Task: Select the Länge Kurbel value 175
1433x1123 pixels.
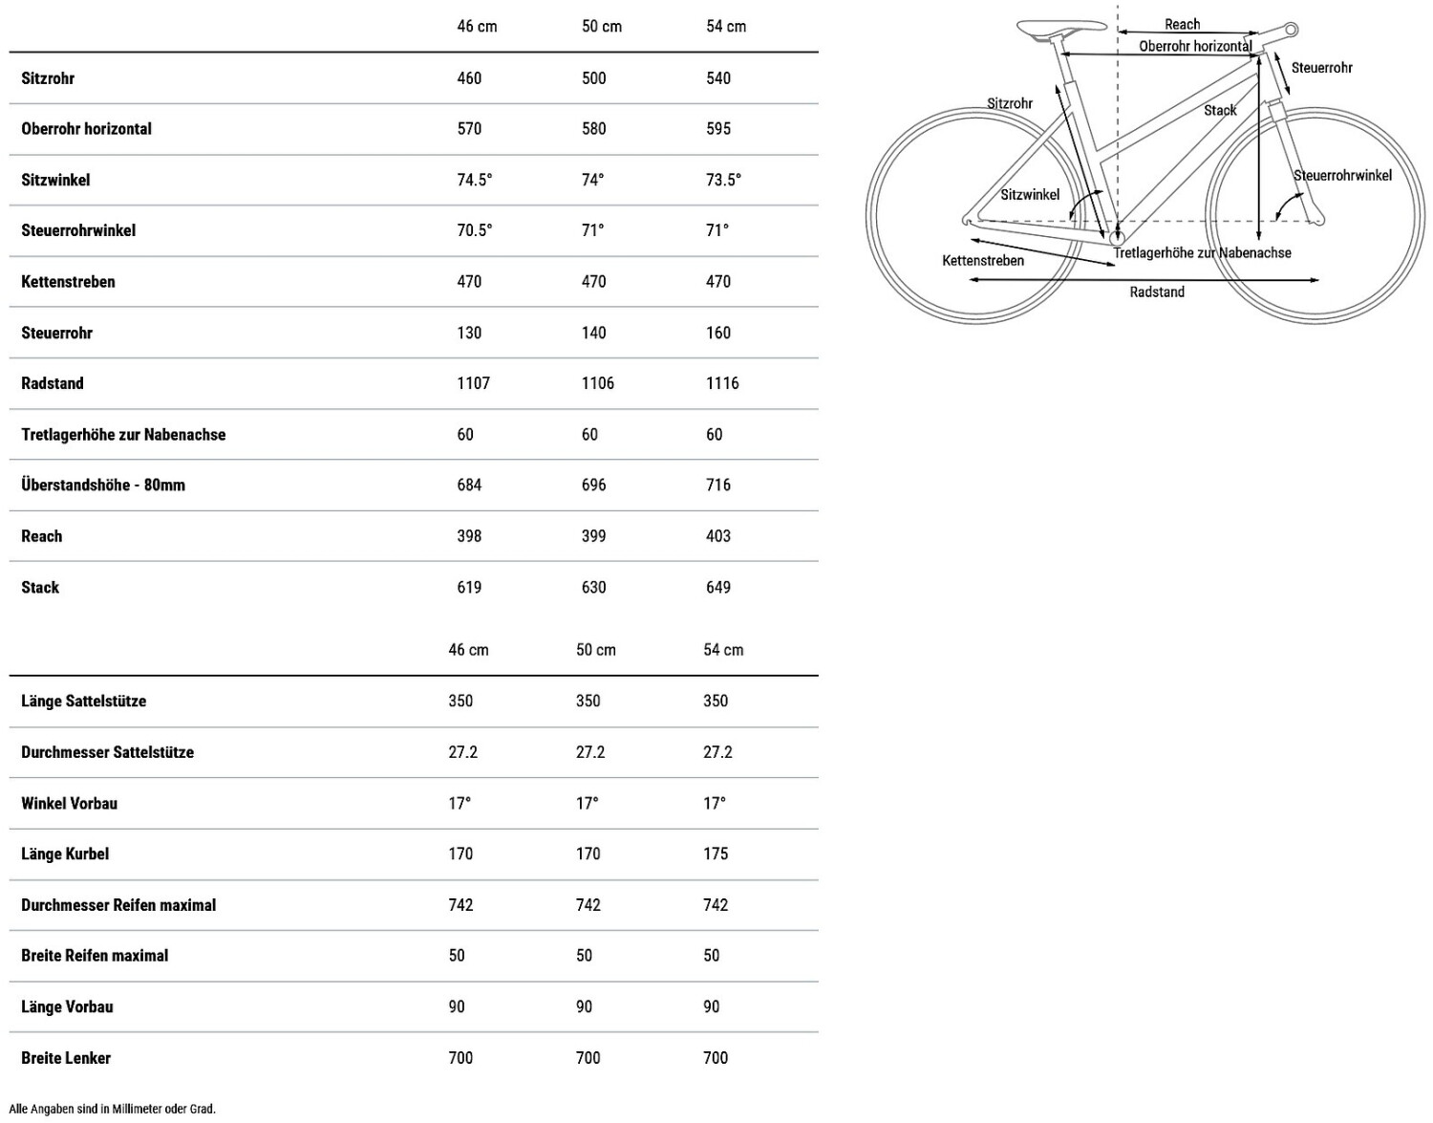Action: (716, 854)
